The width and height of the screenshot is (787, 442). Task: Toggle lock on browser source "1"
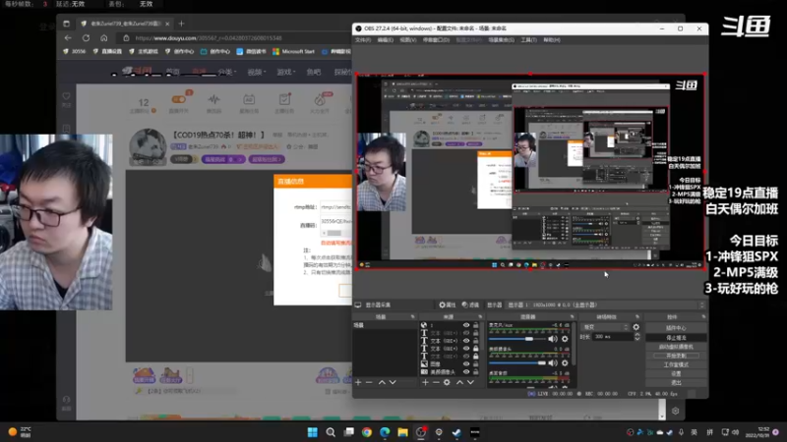coord(475,325)
